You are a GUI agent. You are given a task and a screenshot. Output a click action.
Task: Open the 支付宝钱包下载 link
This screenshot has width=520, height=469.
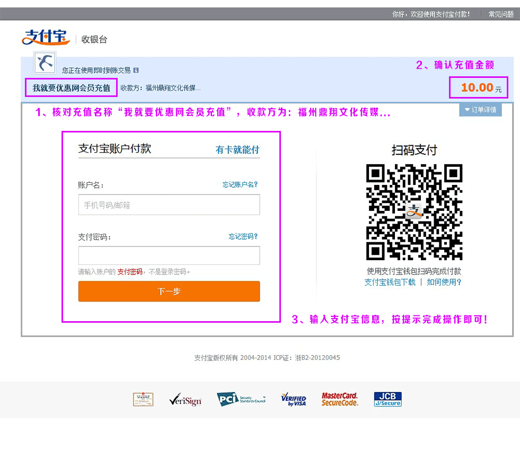point(390,282)
